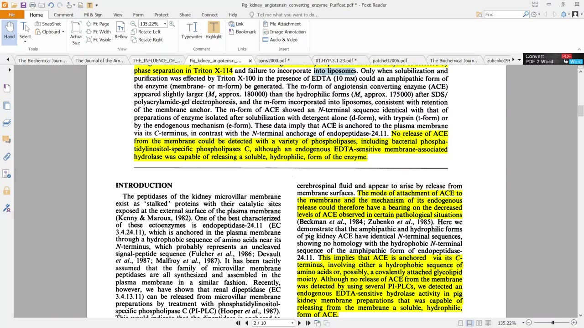Image resolution: width=584 pixels, height=328 pixels.
Task: Click the Undo arrow
Action: (51, 5)
